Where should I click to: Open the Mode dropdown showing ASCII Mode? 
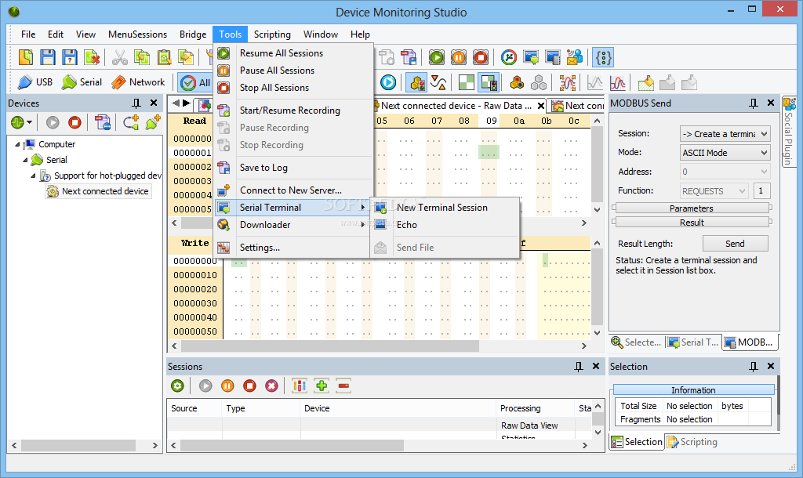pos(725,153)
